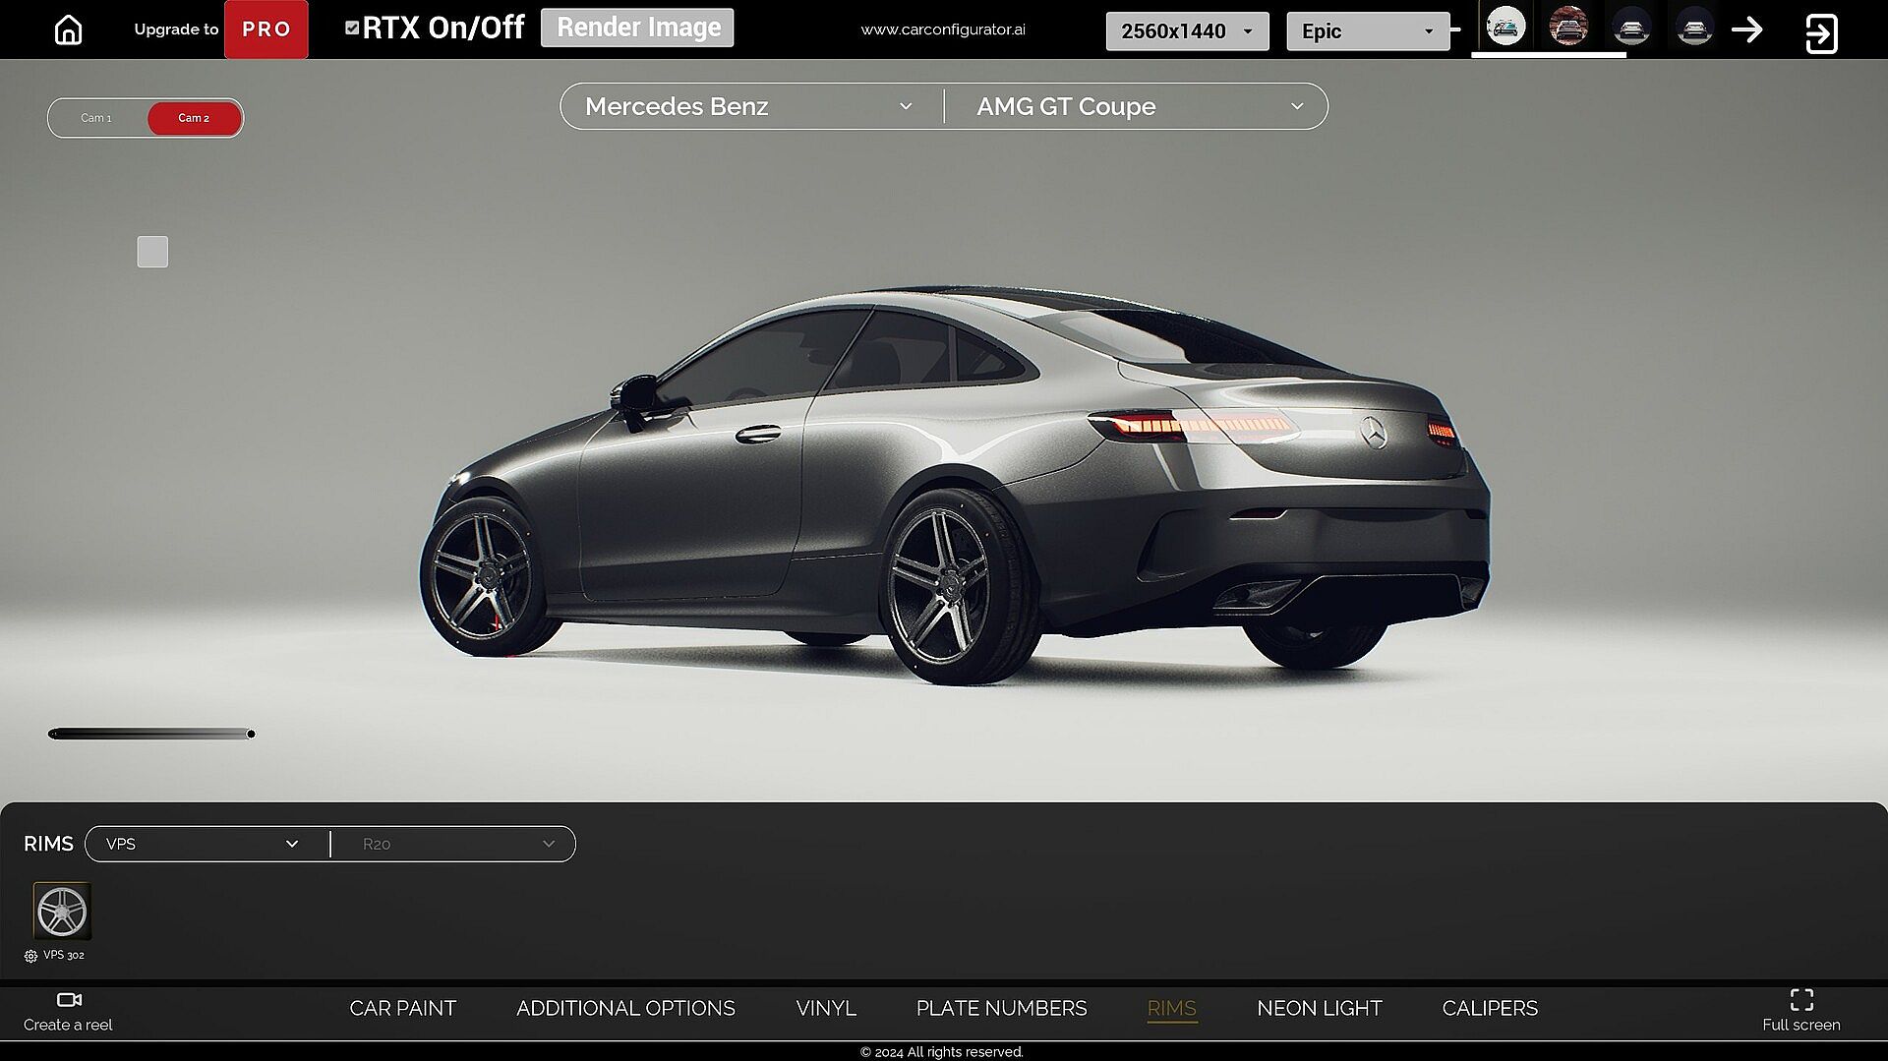Open the CALIPERS tab
The image size is (1888, 1061).
tap(1490, 1008)
